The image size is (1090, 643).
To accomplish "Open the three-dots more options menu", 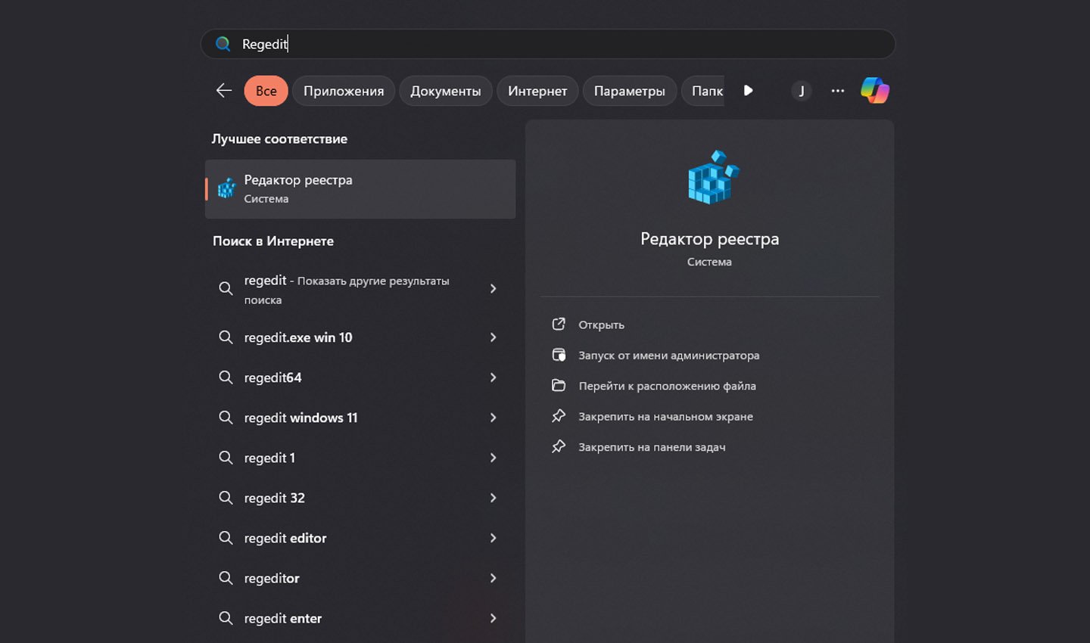I will pos(837,91).
